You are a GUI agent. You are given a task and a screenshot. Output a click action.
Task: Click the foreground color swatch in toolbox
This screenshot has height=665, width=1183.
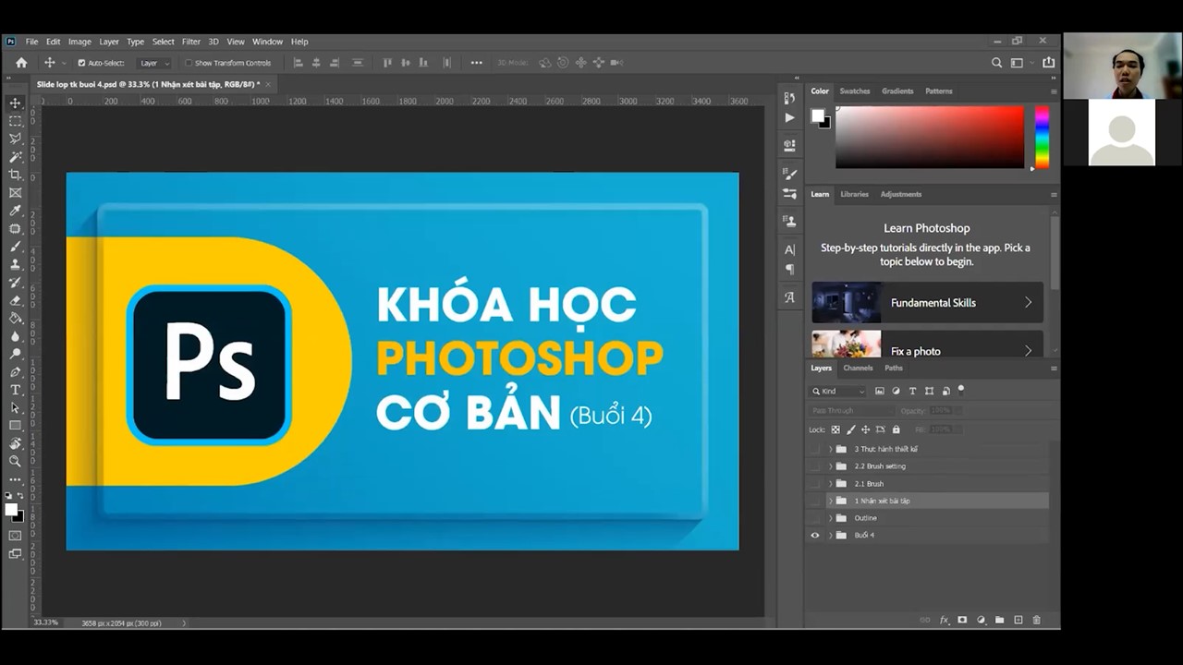(x=11, y=510)
